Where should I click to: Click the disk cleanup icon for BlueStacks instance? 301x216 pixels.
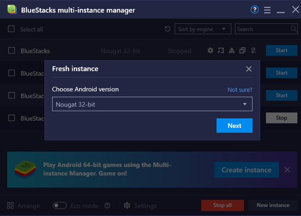pyautogui.click(x=232, y=50)
